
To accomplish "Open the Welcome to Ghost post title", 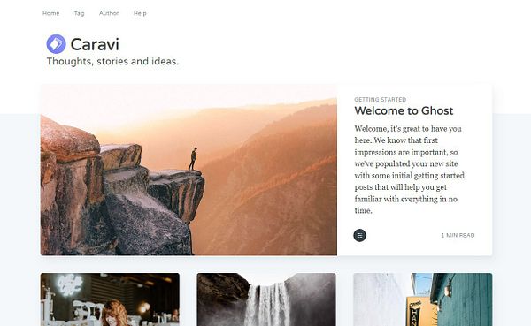I will point(404,110).
